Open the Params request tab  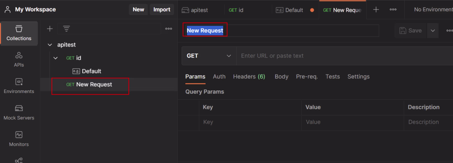[195, 77]
